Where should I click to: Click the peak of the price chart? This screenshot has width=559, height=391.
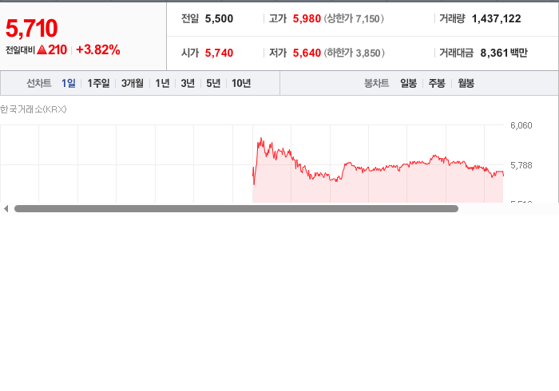(x=261, y=139)
